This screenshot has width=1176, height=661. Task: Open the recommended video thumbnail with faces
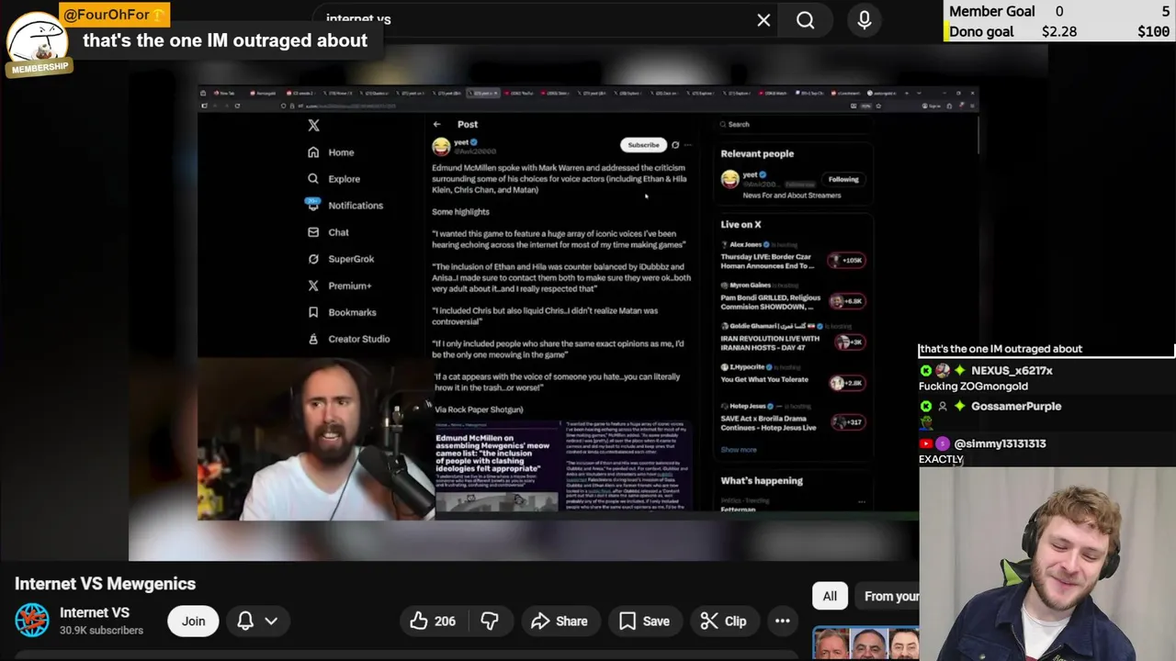pyautogui.click(x=865, y=644)
